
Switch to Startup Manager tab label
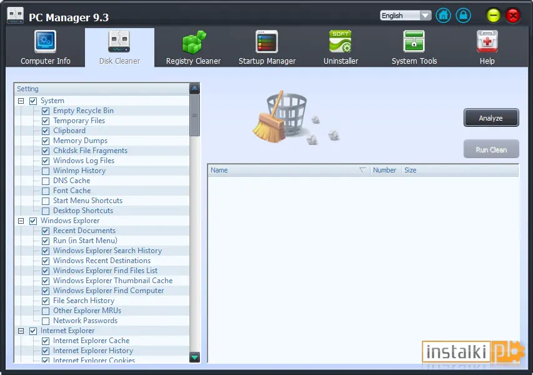(x=267, y=61)
